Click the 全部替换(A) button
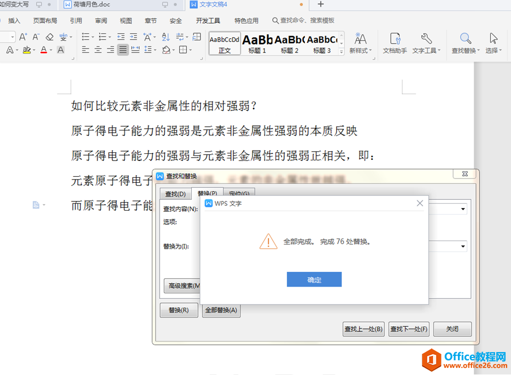 (221, 310)
